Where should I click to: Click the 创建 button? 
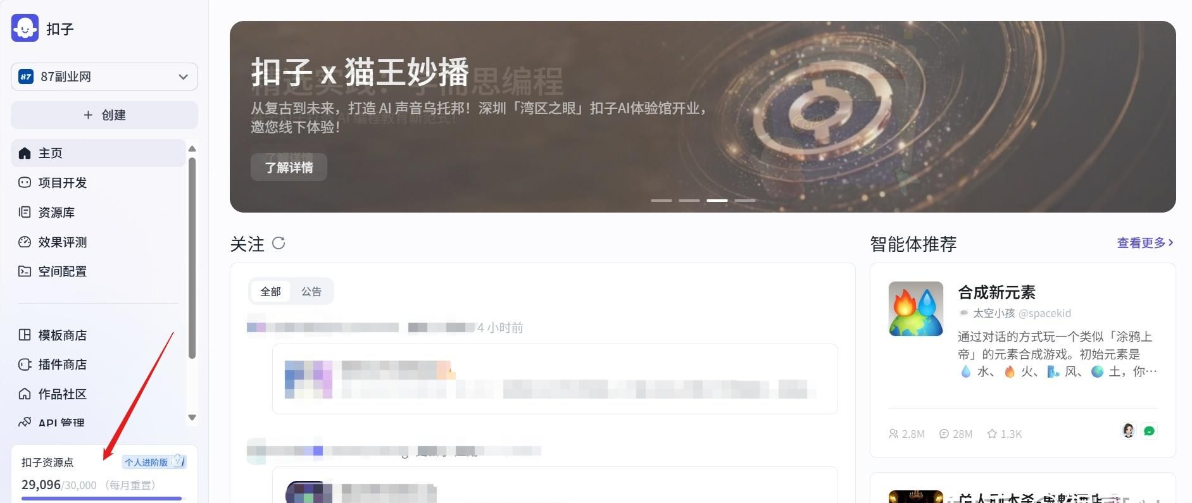[104, 115]
